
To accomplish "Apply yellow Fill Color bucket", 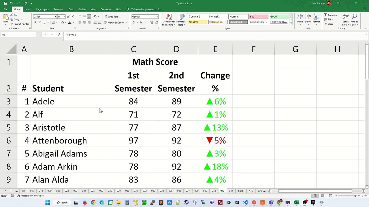I will (x=62, y=22).
